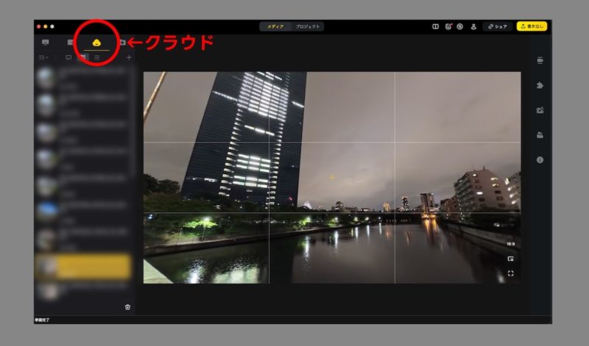Open the local computer media tab

[x=46, y=43]
